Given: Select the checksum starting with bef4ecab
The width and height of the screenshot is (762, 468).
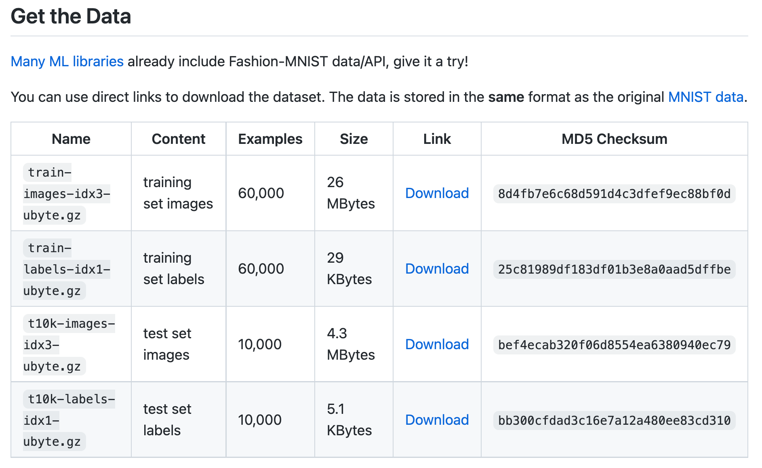Looking at the screenshot, I should pos(614,345).
